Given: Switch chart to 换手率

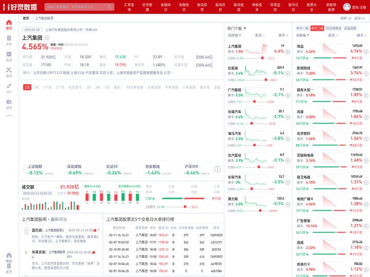Looking at the screenshot, I should pos(205,87).
